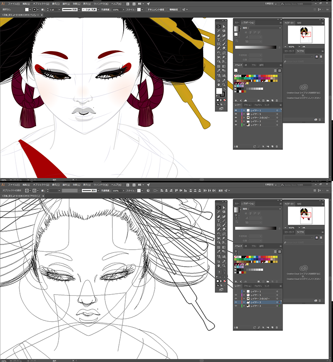
Task: Open the ウィンドウ menu in the bottom window
Action: tap(101, 185)
